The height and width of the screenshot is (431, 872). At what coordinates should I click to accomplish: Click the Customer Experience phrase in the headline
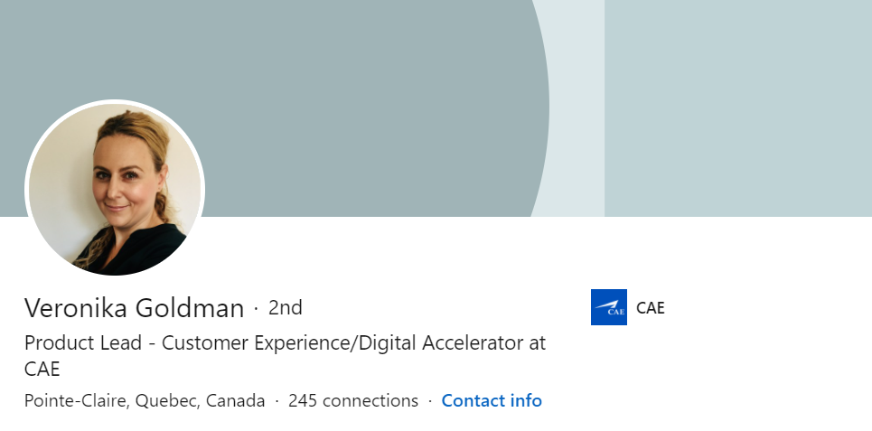click(x=257, y=343)
